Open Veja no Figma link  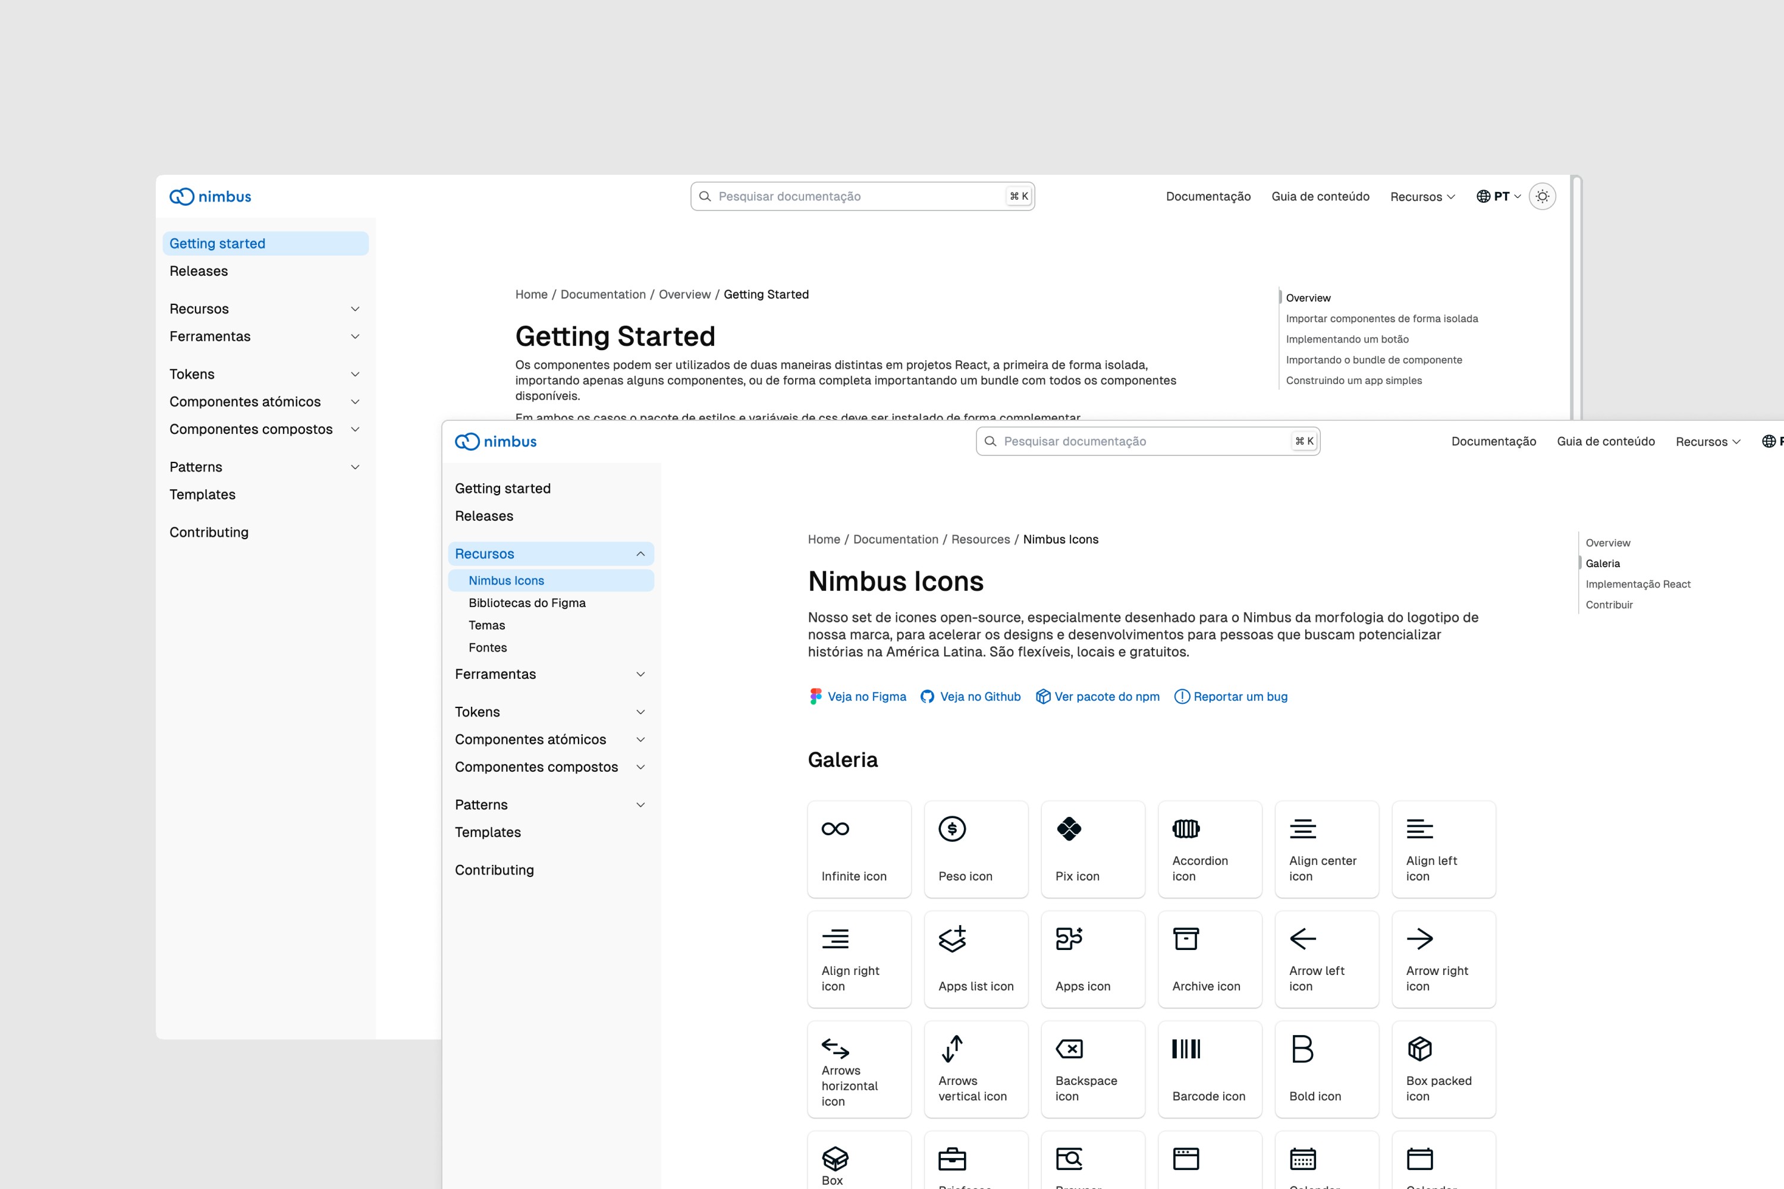858,696
